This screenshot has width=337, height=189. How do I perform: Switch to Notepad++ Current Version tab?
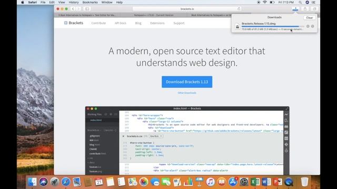tap(154, 15)
